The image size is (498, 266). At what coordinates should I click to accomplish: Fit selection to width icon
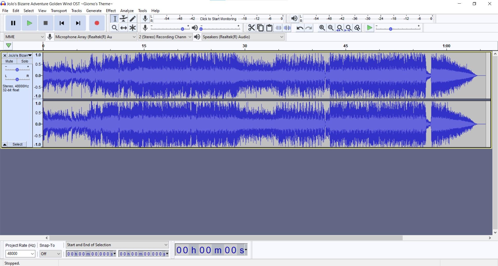pyautogui.click(x=340, y=28)
